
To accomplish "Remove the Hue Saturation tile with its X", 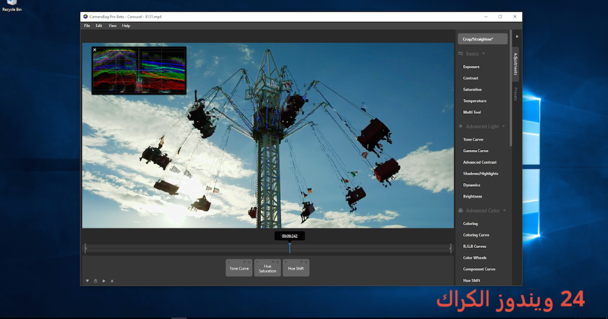I will 258,261.
